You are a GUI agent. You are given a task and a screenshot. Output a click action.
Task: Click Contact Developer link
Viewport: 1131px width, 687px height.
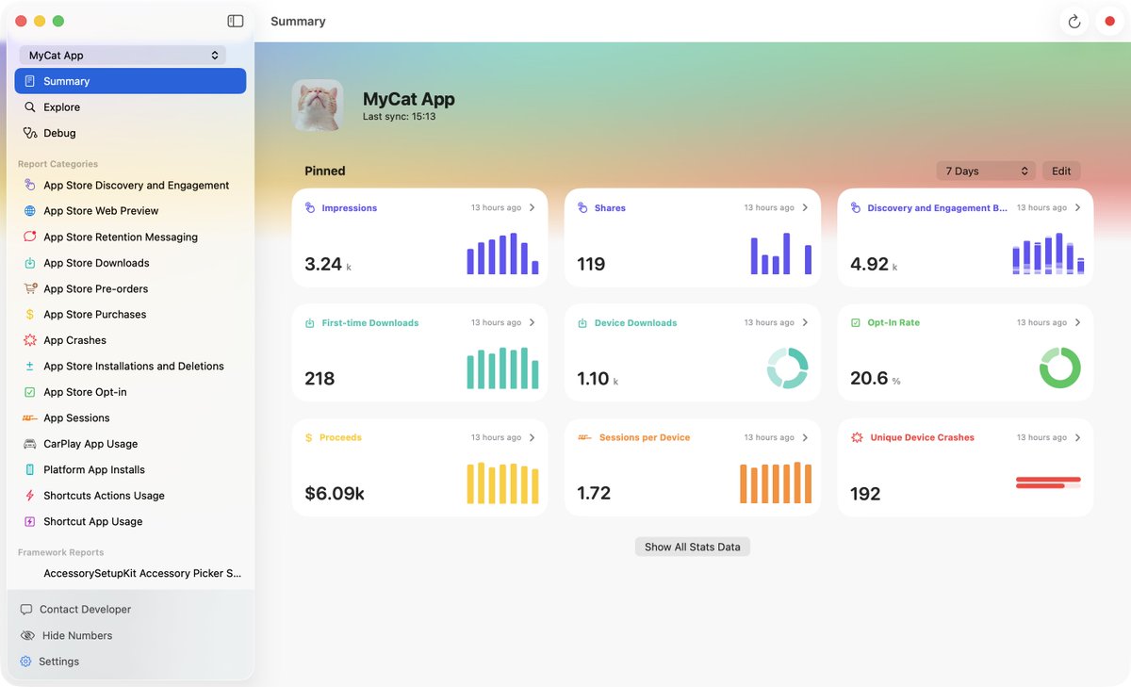pos(85,610)
